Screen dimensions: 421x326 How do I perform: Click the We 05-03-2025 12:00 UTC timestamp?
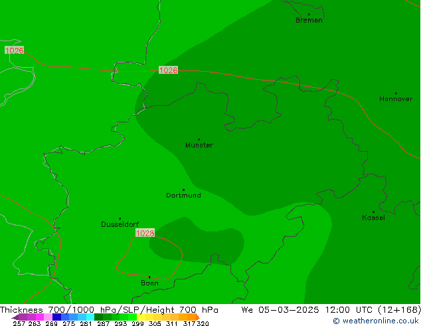331,309
